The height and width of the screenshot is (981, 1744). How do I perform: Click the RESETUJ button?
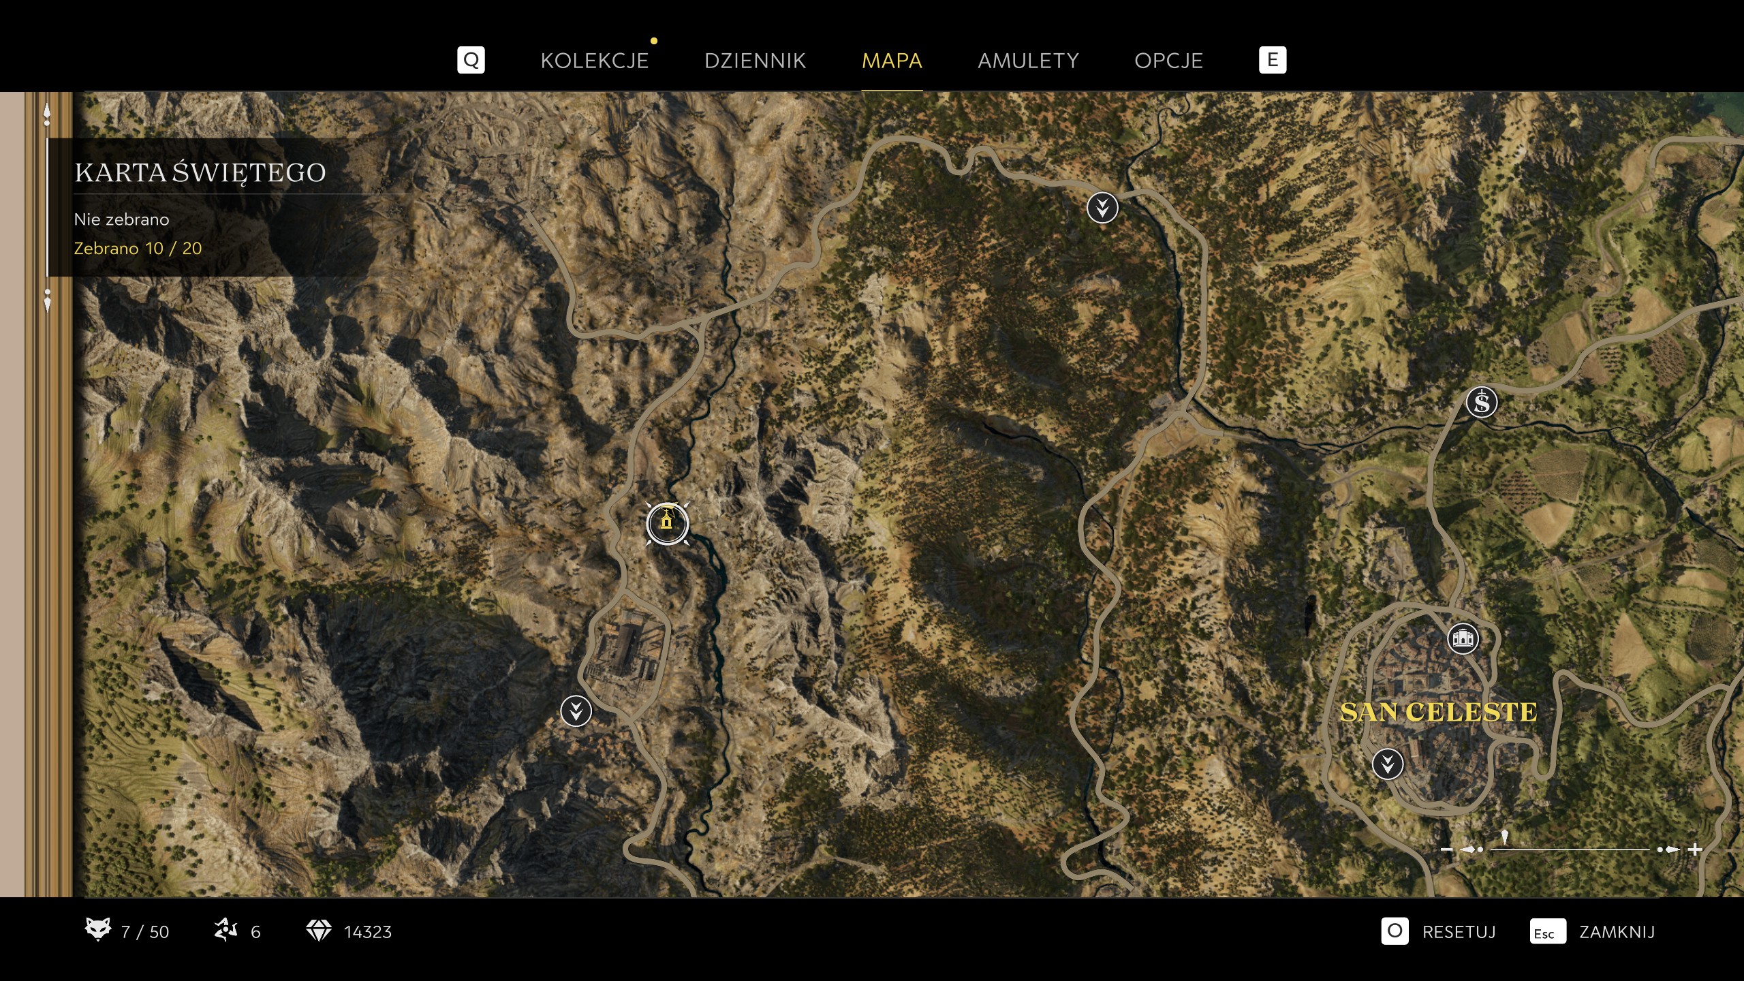tap(1459, 932)
